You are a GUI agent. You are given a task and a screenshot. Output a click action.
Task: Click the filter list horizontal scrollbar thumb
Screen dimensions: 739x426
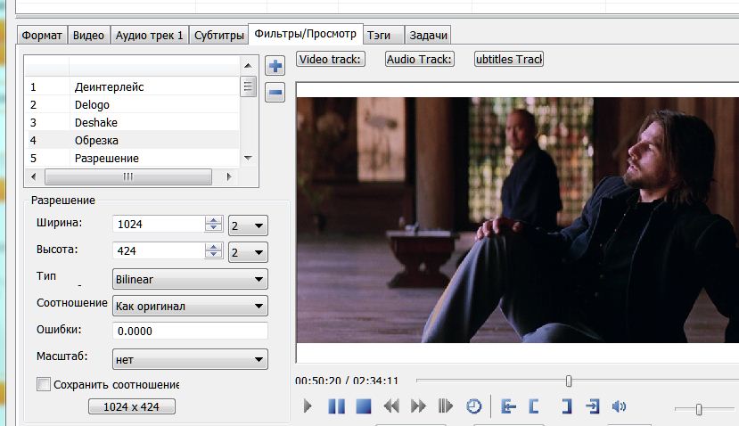[x=128, y=176]
